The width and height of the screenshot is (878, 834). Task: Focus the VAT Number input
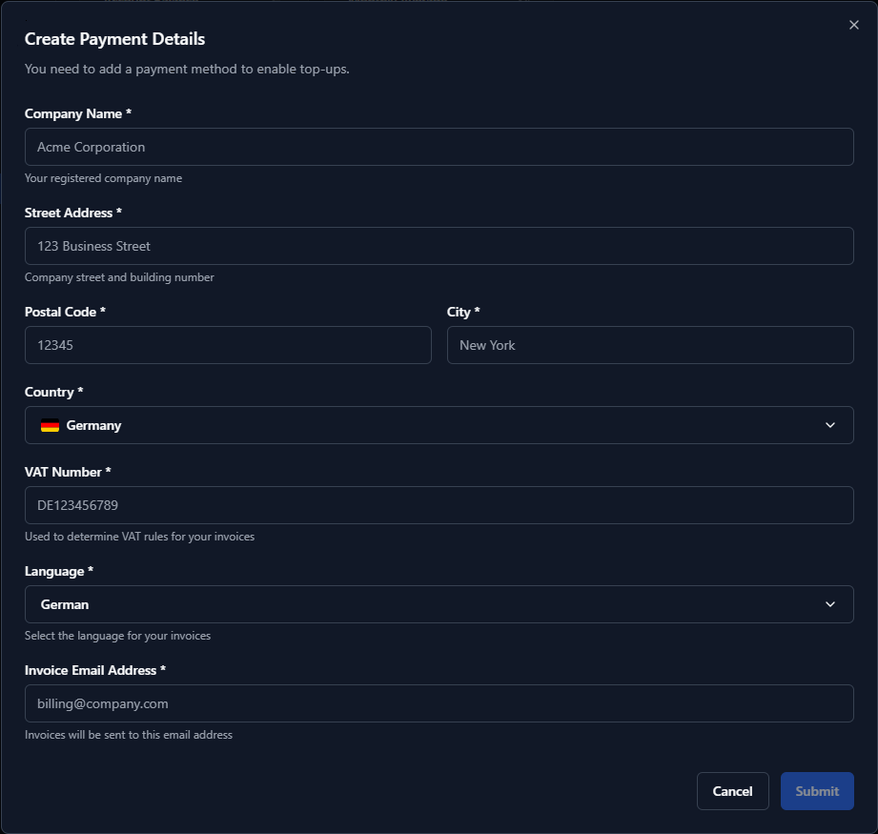pos(439,505)
